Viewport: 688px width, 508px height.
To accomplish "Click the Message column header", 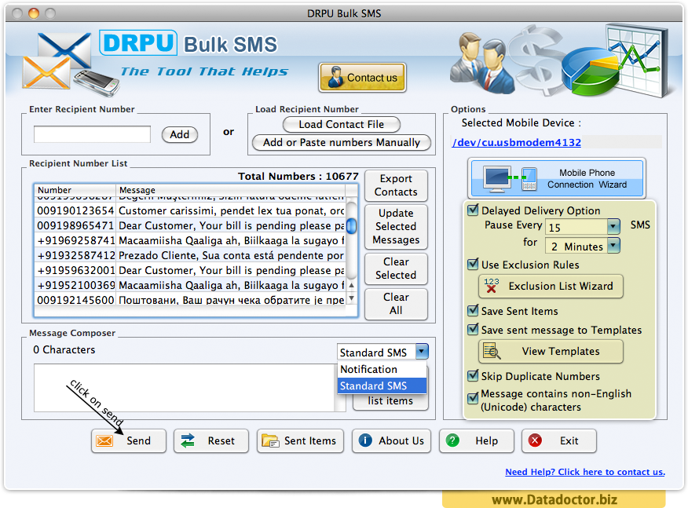I will click(231, 190).
